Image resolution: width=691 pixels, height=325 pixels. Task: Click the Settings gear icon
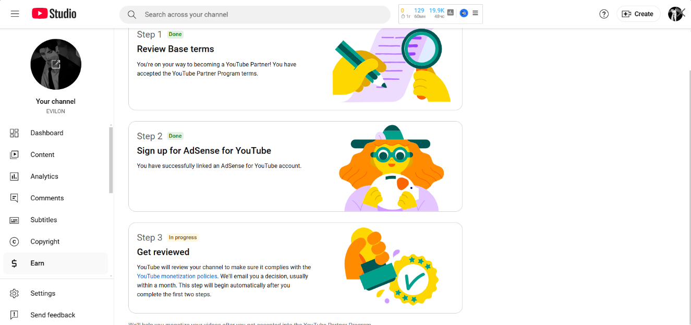pyautogui.click(x=15, y=294)
